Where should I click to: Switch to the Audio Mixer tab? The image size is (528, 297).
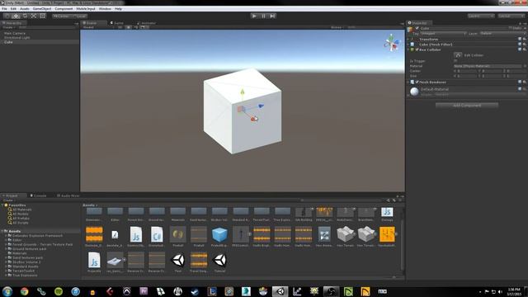[x=68, y=196]
